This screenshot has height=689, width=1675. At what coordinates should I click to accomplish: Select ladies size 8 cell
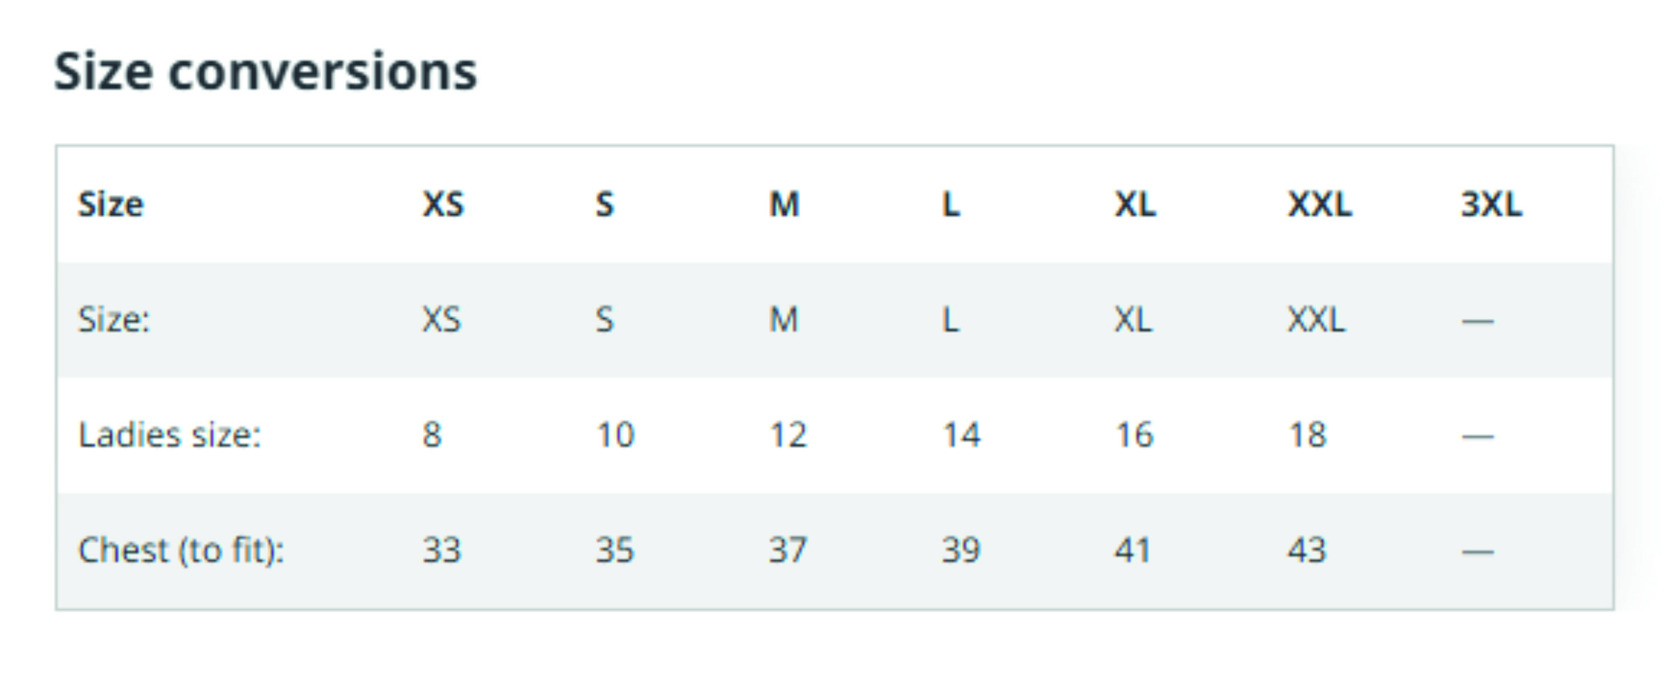tap(432, 435)
